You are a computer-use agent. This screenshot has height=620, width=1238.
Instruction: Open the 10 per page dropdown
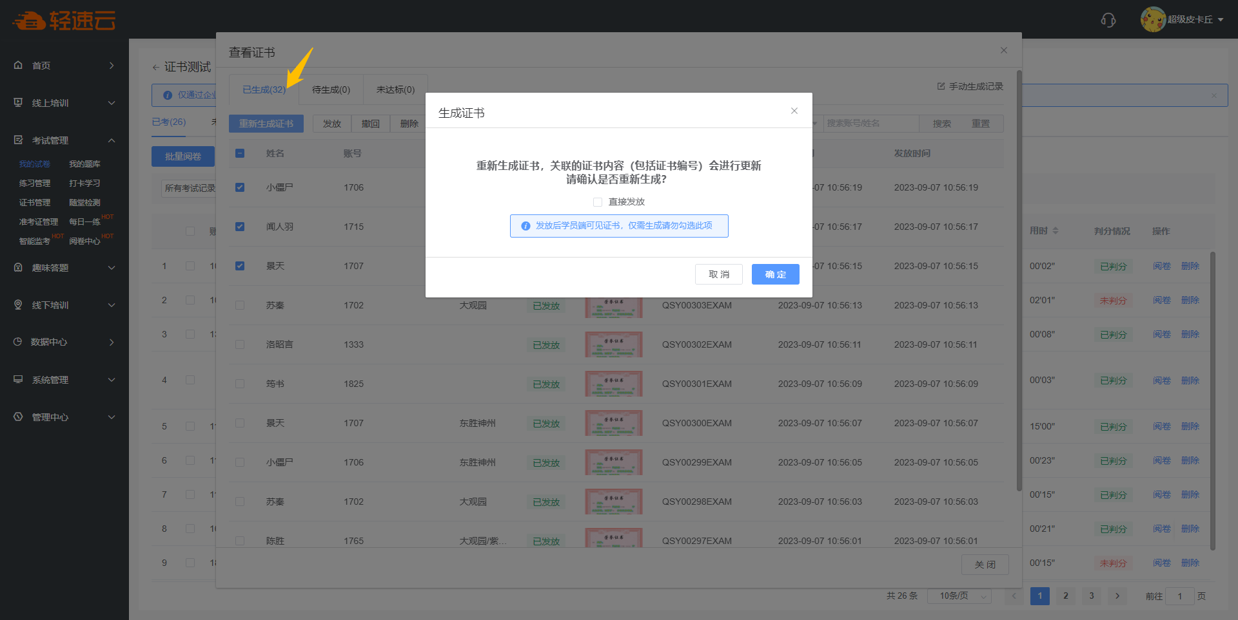pyautogui.click(x=959, y=596)
